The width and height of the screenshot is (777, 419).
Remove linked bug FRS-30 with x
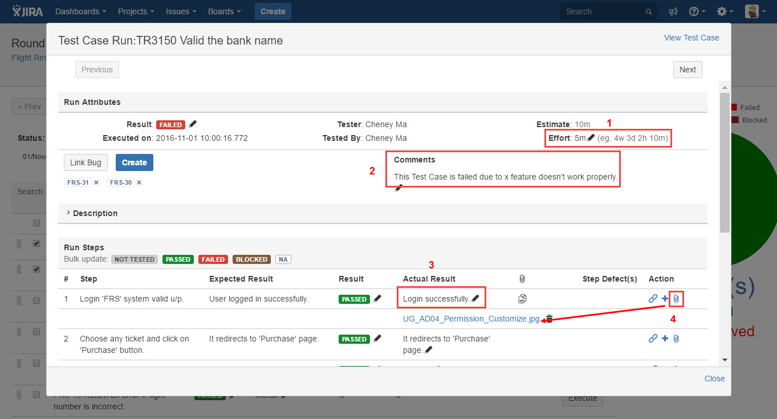139,182
